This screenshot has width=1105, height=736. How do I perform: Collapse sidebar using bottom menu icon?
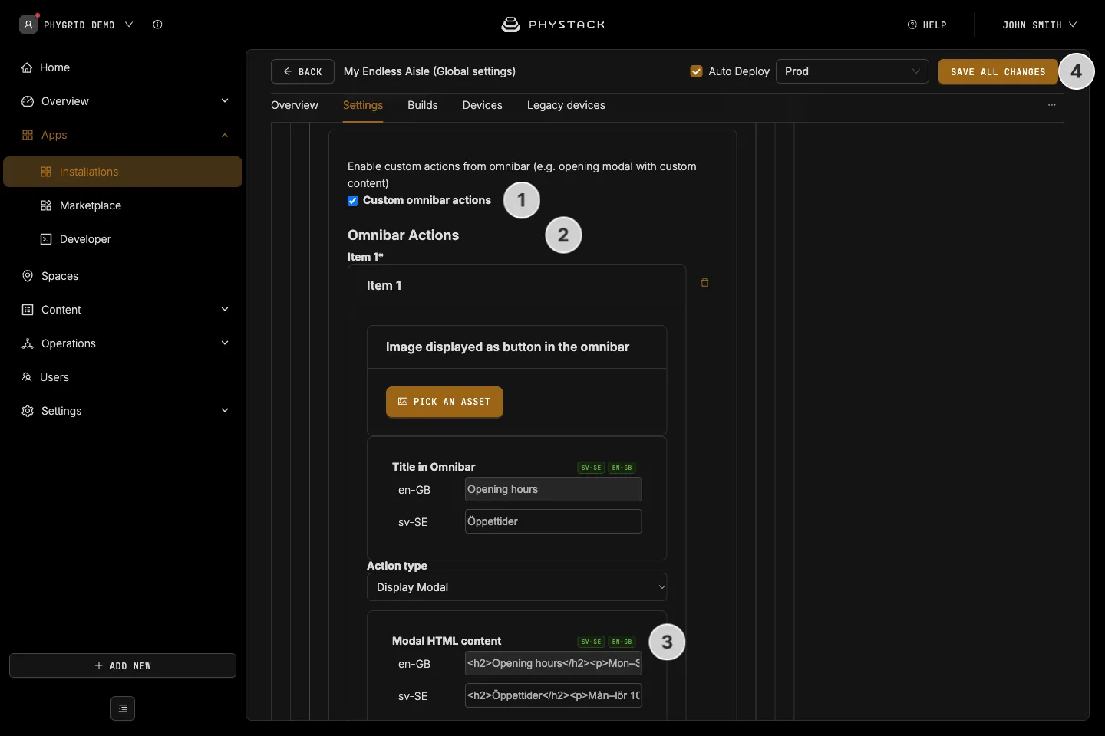(123, 708)
